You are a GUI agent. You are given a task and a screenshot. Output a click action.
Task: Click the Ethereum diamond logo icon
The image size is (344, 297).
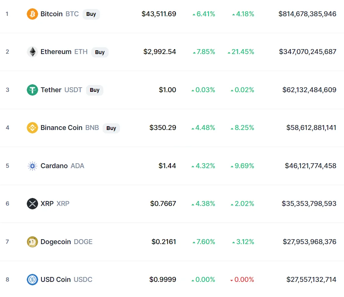32,52
